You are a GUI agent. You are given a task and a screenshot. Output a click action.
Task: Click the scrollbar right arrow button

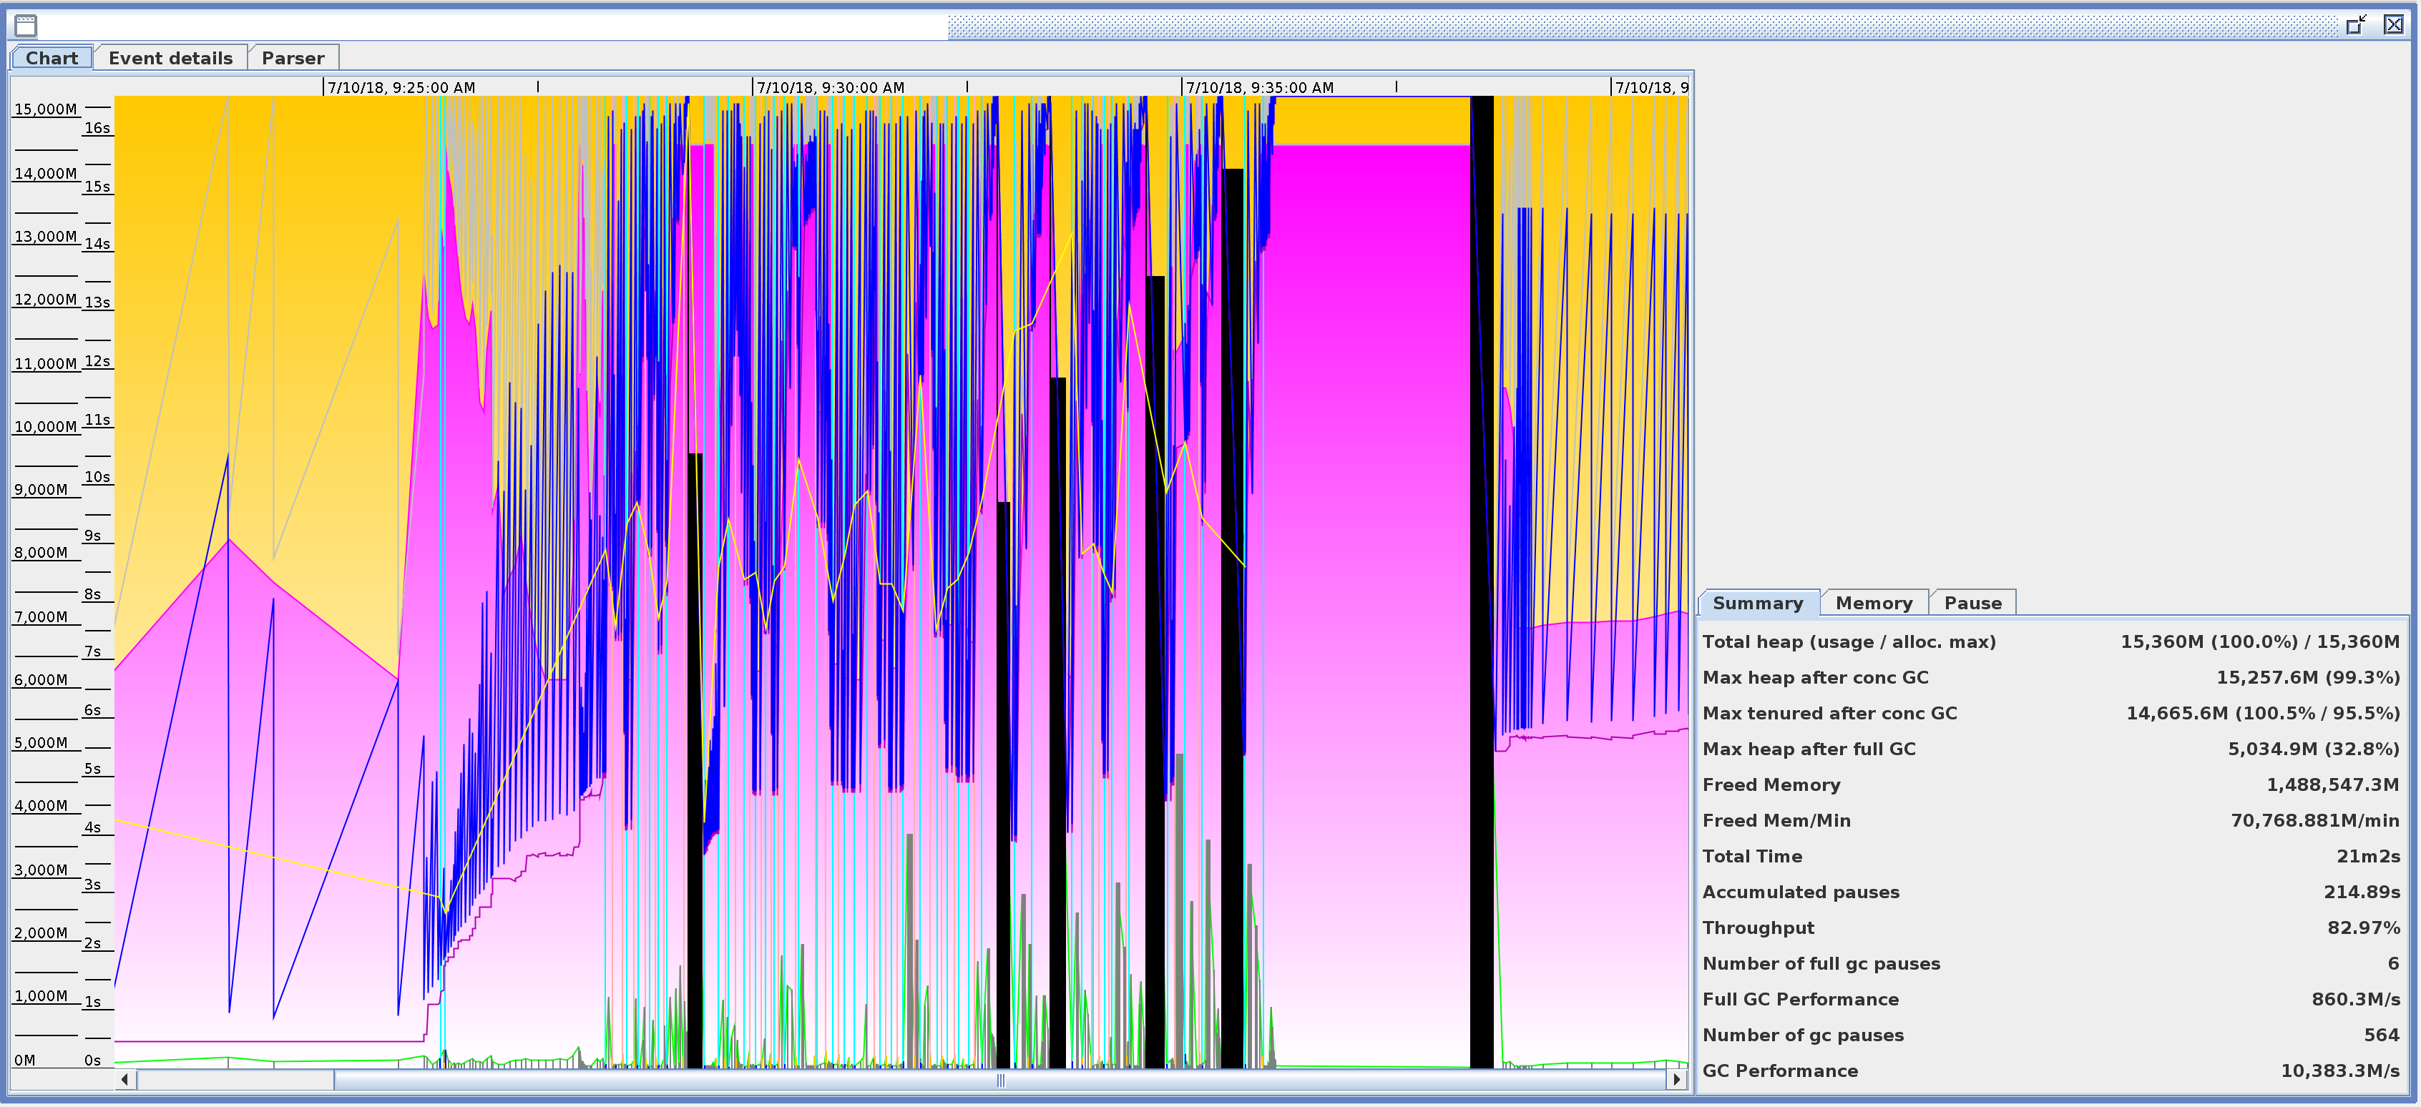1677,1080
